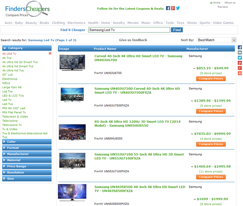This screenshot has width=243, height=206.
Task: Share on Pinterest in right sidebar
Action: 240,63
